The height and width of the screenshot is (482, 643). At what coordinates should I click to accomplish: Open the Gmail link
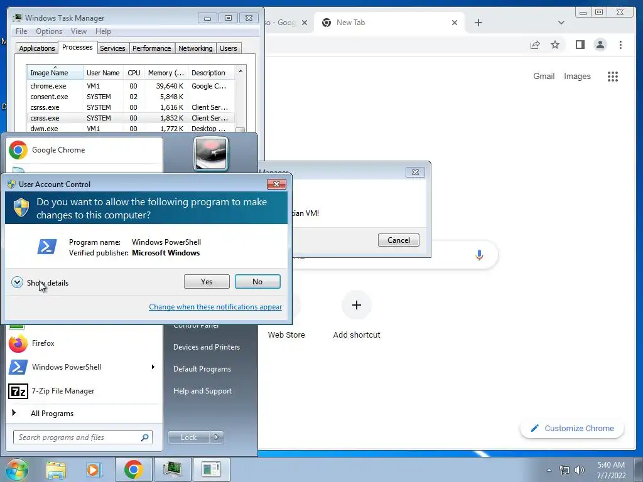(x=544, y=76)
